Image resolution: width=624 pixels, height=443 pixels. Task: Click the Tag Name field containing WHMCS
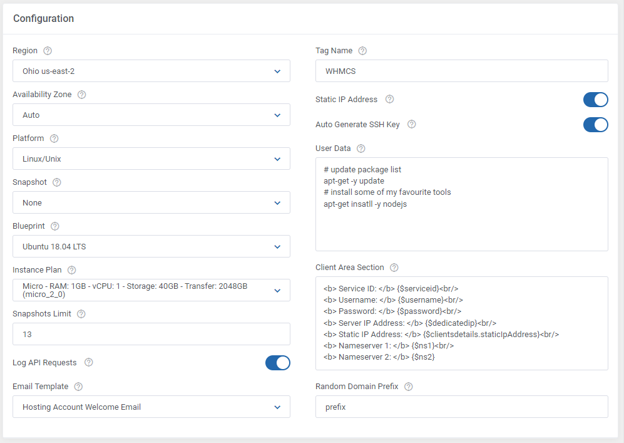(462, 71)
